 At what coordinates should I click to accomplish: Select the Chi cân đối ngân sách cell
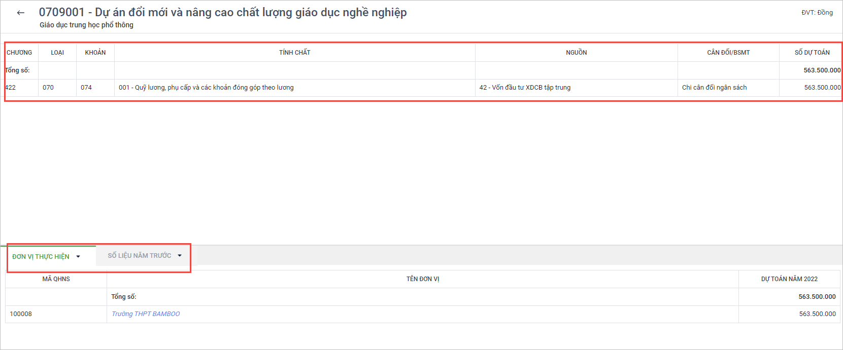pos(714,88)
